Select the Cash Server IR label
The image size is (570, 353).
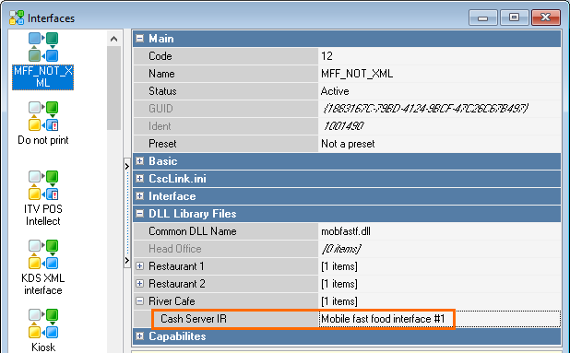click(194, 319)
